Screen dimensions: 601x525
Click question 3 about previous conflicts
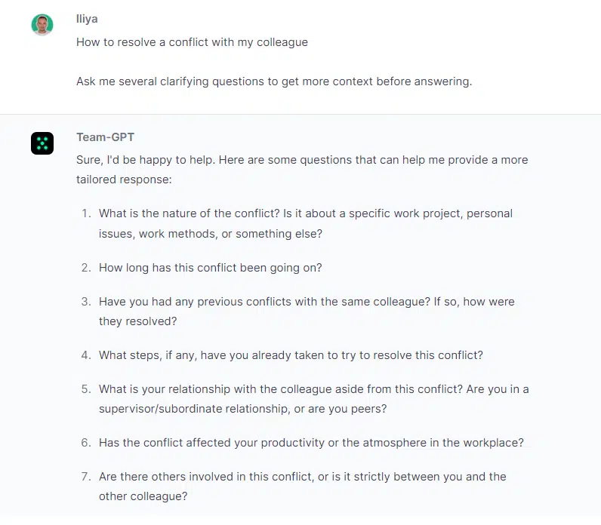307,312
